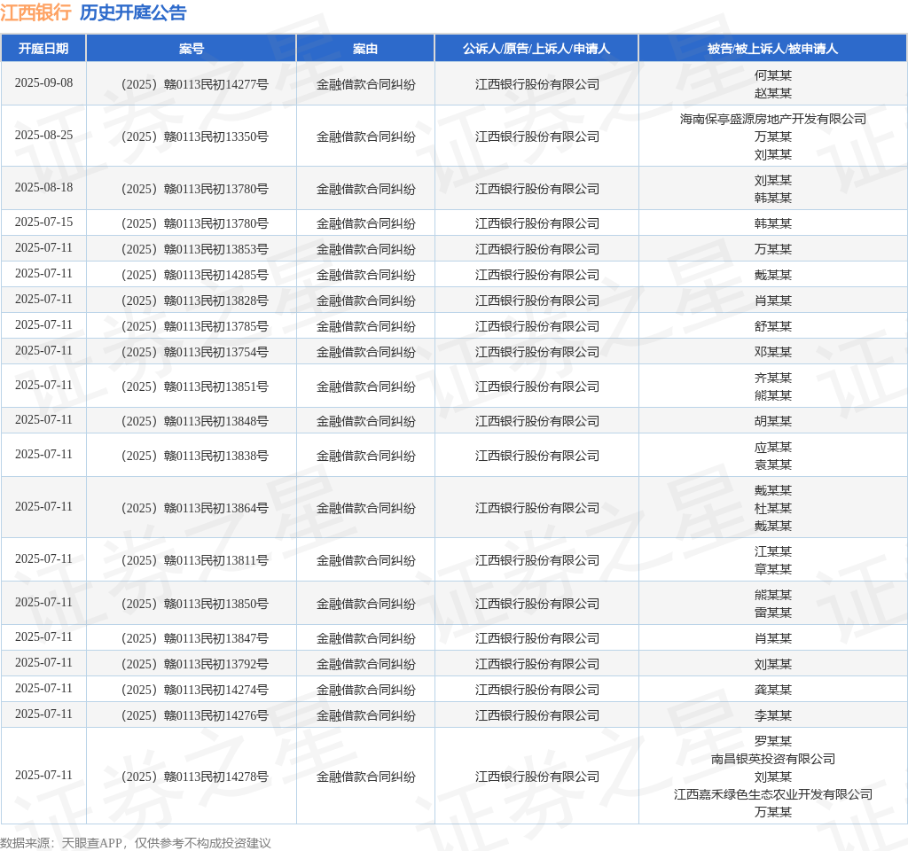The width and height of the screenshot is (908, 851).
Task: Click the 公诉人/原告/上诉人/申请人 column header
Action: [x=536, y=49]
